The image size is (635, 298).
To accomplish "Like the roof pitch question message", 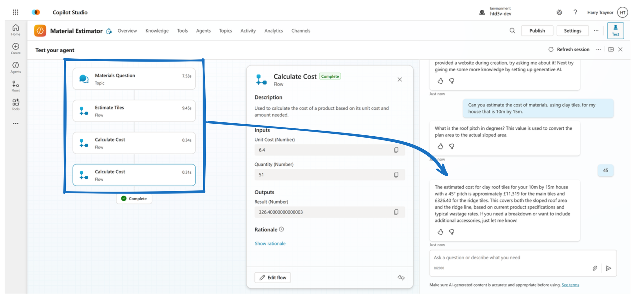I will 440,146.
